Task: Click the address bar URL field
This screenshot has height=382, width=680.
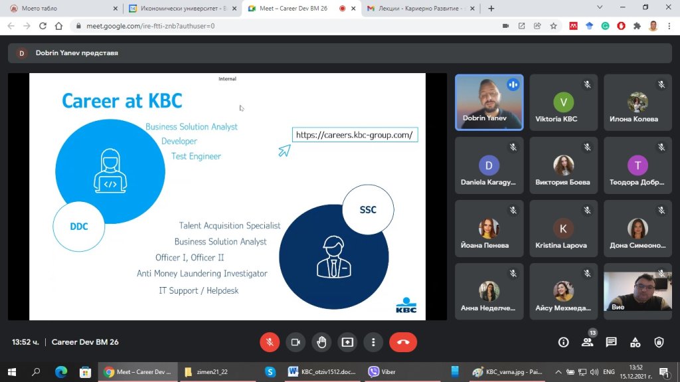Action: 286,26
